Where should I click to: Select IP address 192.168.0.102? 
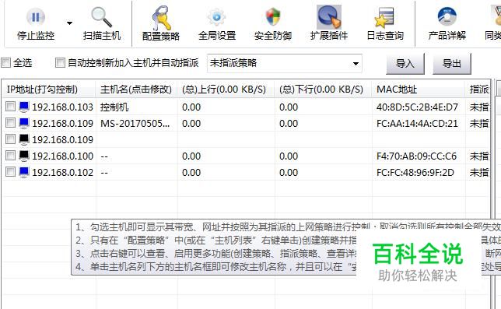pos(62,172)
